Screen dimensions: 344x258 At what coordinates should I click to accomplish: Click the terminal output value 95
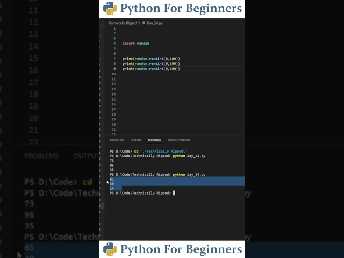[112, 165]
